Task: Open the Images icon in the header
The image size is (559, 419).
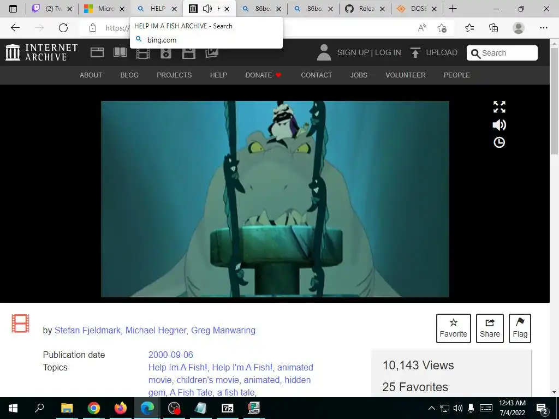Action: click(212, 53)
